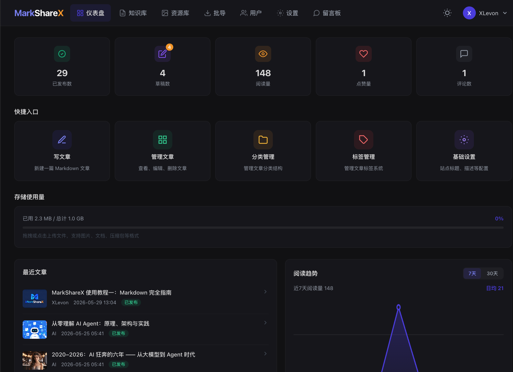Open article 从零理解 AI Agent:原理、架构与实践
The image size is (513, 372).
(x=101, y=324)
